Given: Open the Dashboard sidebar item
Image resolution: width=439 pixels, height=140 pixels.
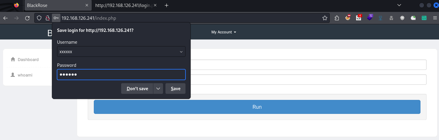Looking at the screenshot, I should [x=28, y=60].
